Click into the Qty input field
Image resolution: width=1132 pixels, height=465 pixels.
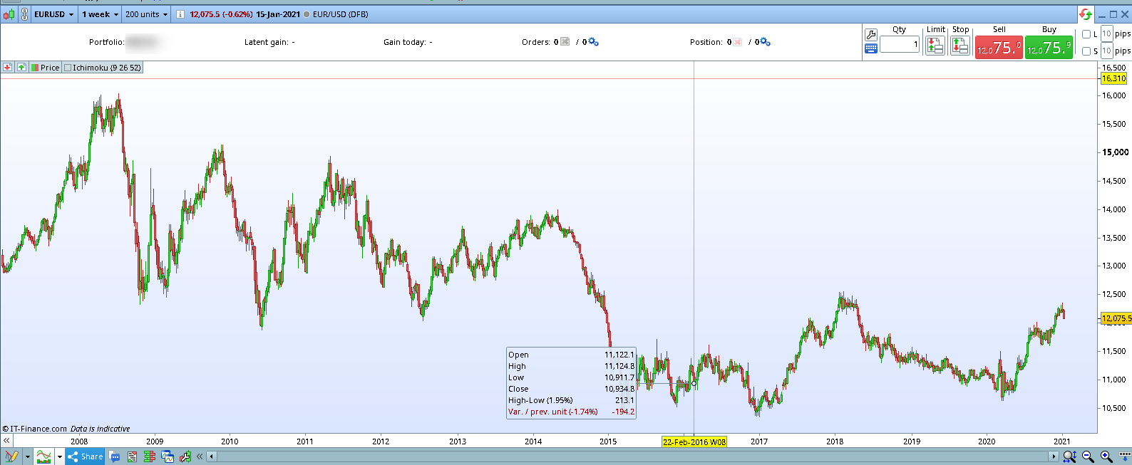[x=900, y=44]
